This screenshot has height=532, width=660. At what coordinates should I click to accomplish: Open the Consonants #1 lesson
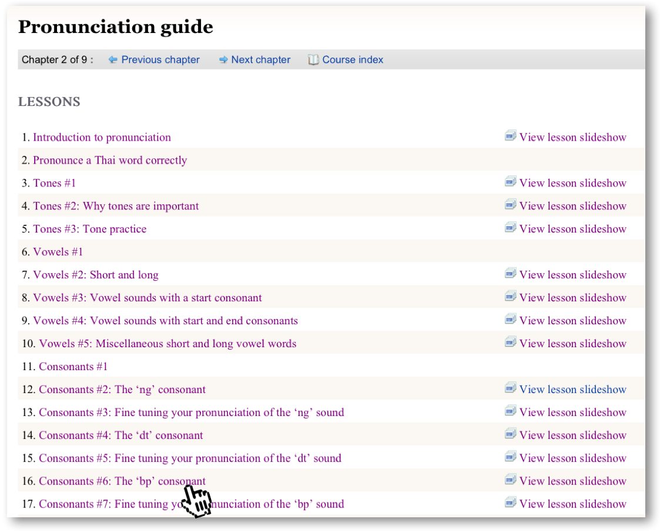[73, 366]
